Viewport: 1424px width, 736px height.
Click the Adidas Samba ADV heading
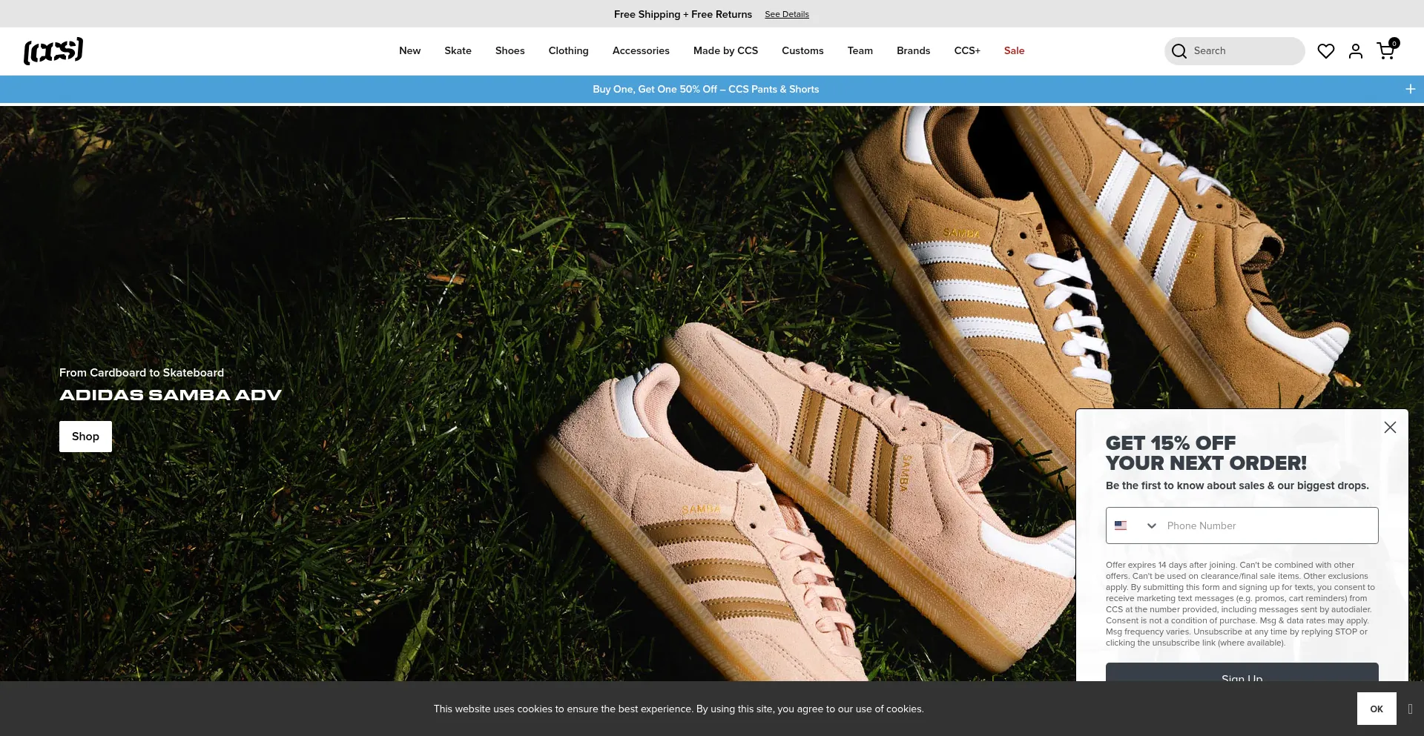171,395
